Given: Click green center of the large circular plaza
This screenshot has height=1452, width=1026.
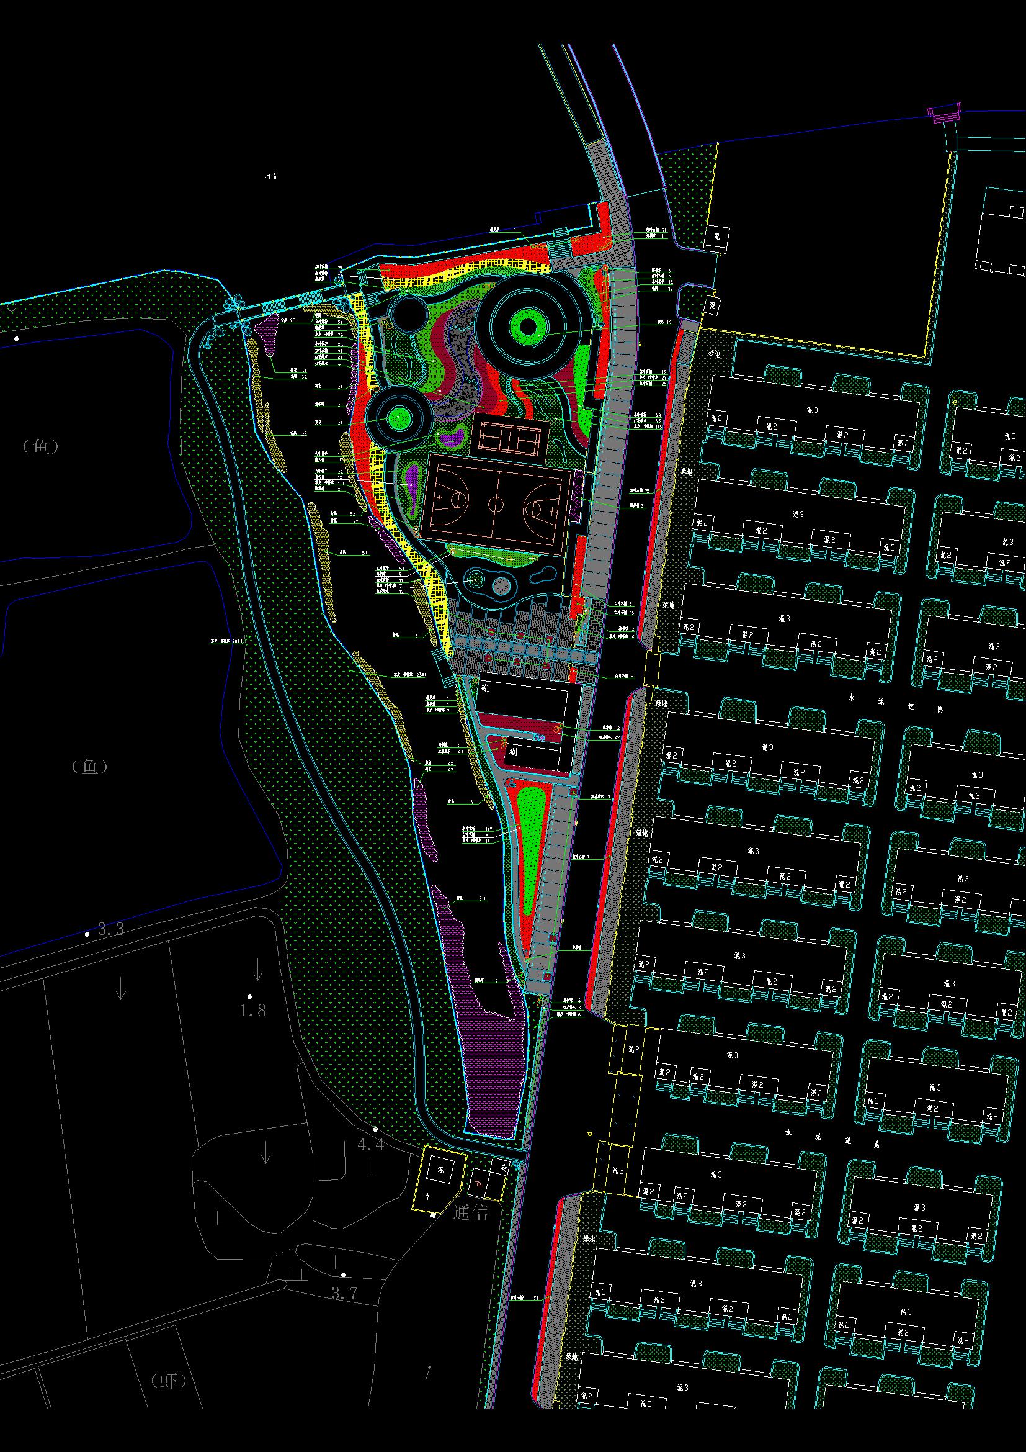Looking at the screenshot, I should click(x=528, y=327).
